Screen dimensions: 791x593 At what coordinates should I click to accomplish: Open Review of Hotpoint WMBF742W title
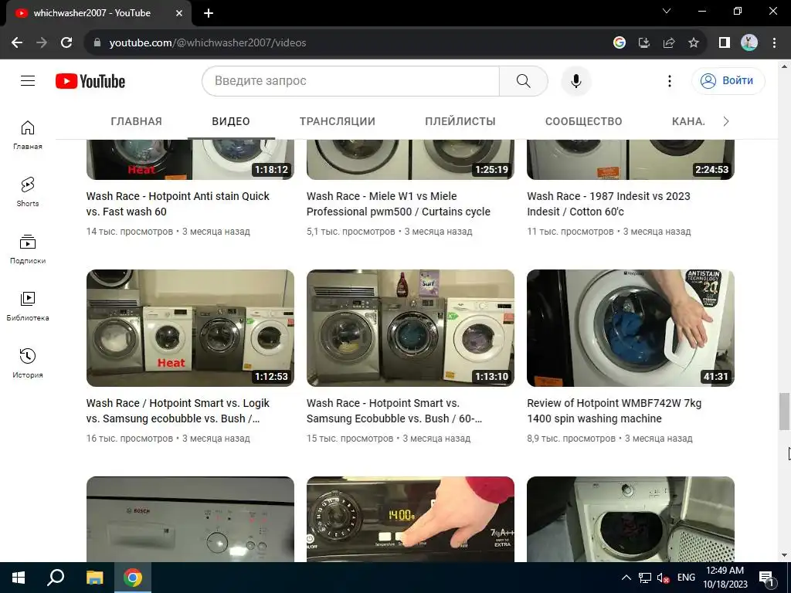(614, 411)
